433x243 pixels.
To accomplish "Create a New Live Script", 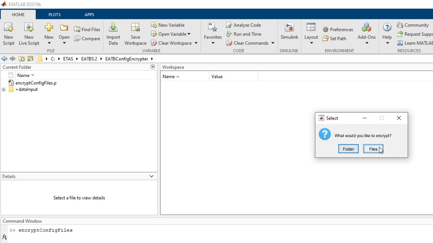I will (x=29, y=34).
